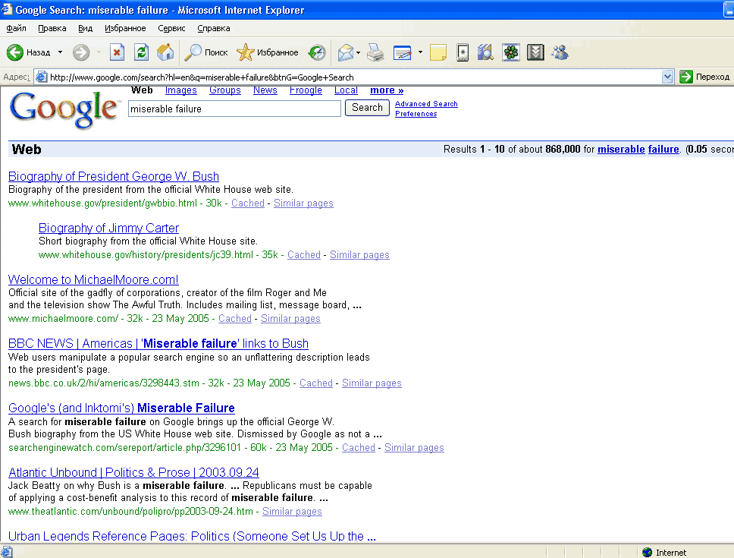
Task: Click the yellow note icon
Action: [x=438, y=52]
